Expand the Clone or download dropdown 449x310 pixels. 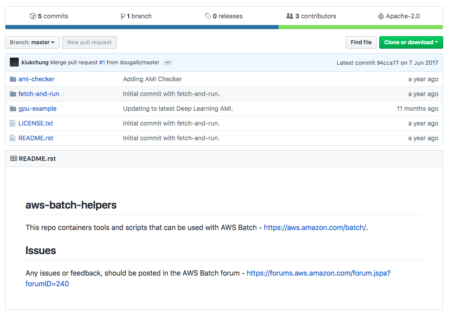pyautogui.click(x=411, y=42)
